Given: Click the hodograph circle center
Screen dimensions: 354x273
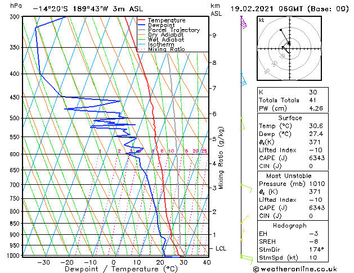Looking at the screenshot, I should [x=289, y=48].
